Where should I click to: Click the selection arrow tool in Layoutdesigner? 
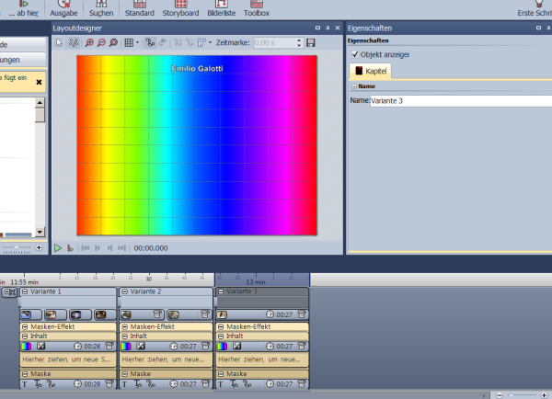coord(60,43)
